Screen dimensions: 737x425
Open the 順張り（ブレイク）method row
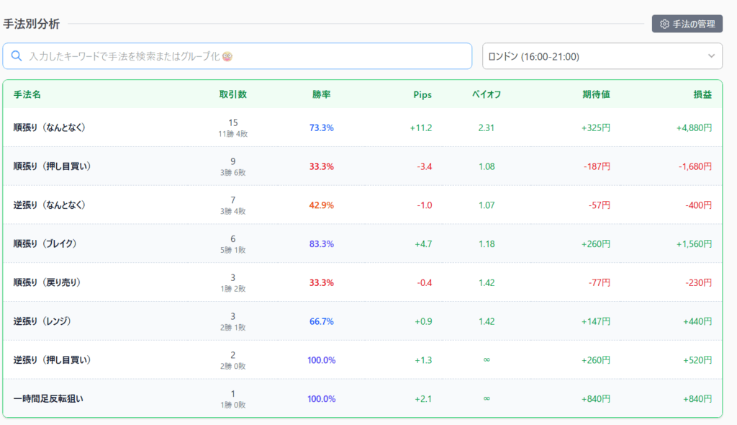point(45,244)
